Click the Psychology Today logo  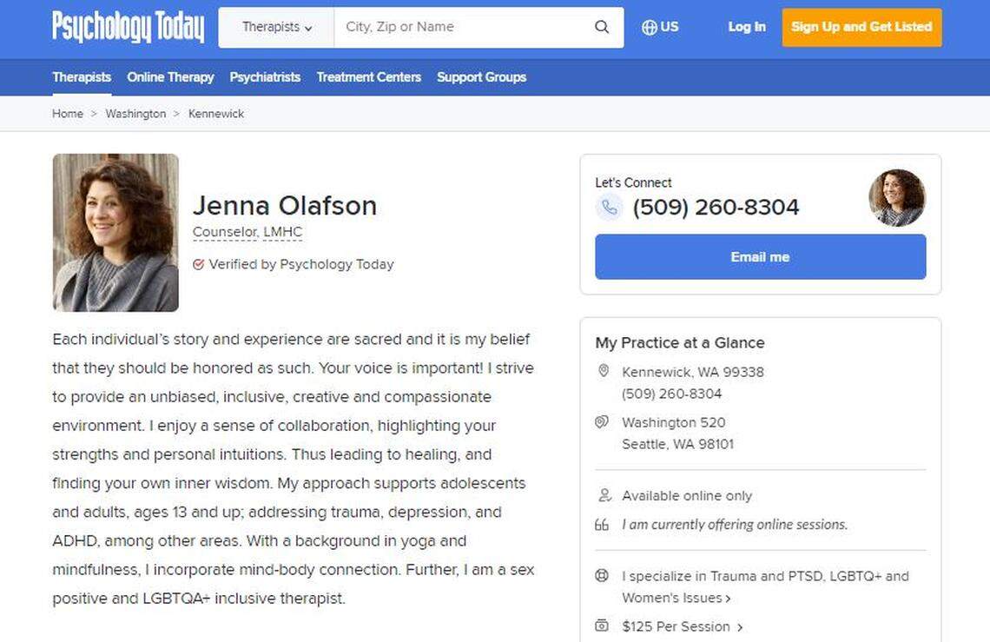[x=129, y=27]
